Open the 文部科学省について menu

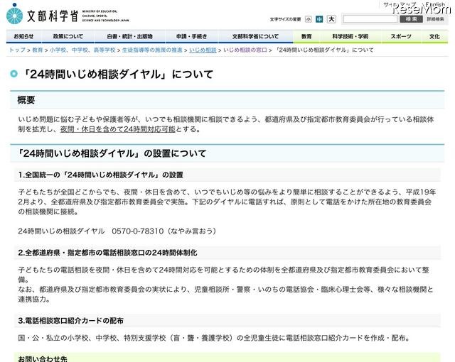255,36
